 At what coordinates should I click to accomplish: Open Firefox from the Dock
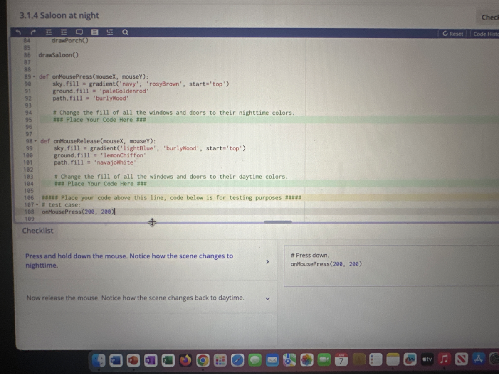(185, 360)
